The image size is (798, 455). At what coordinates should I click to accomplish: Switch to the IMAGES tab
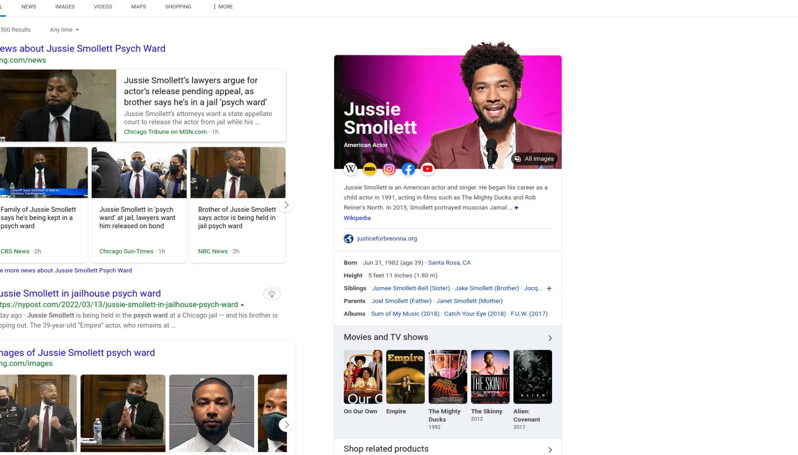(x=65, y=7)
